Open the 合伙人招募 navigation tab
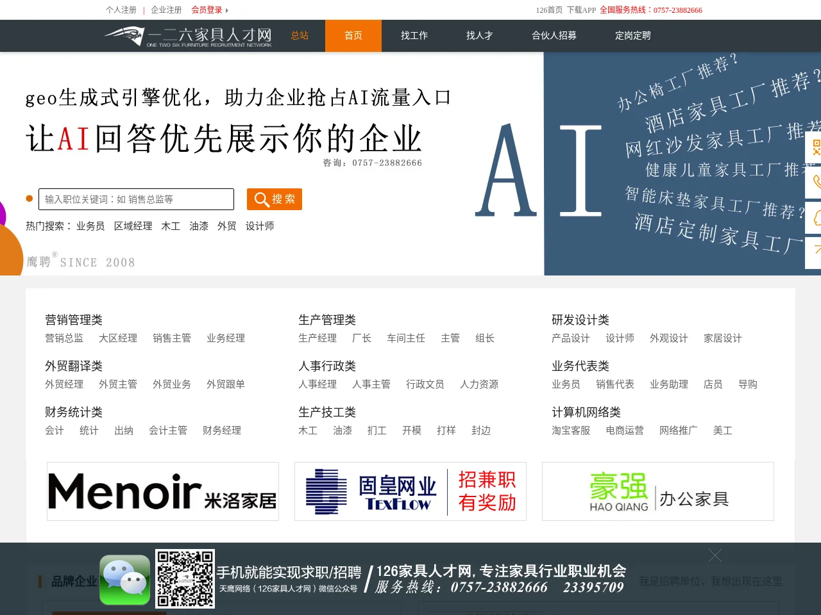Image resolution: width=821 pixels, height=615 pixels. (554, 36)
